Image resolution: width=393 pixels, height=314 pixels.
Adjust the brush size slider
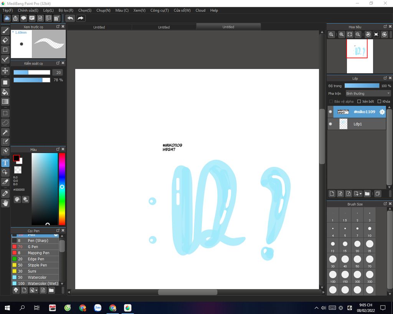click(x=32, y=72)
